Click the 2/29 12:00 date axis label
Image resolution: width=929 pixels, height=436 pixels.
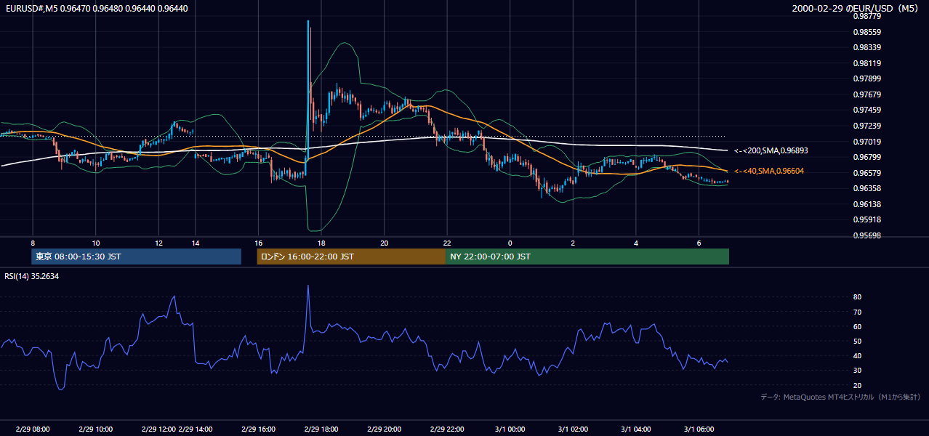pos(159,429)
